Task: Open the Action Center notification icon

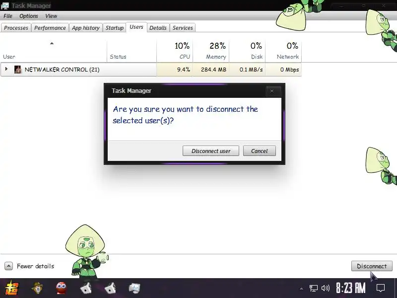Action: (x=381, y=288)
